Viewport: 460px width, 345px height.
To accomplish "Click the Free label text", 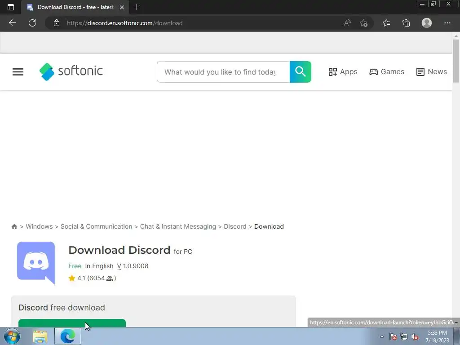I will coord(75,266).
